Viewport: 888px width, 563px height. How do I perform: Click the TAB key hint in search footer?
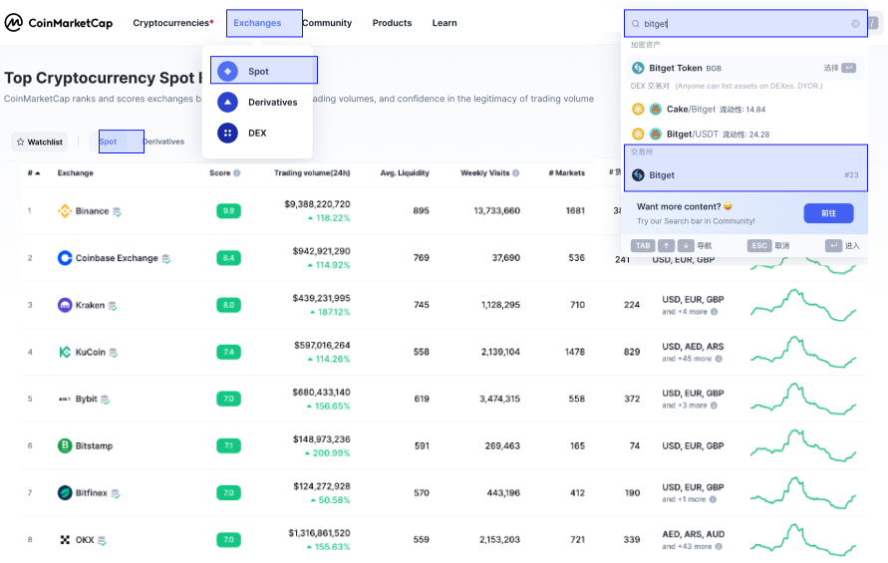pos(643,246)
